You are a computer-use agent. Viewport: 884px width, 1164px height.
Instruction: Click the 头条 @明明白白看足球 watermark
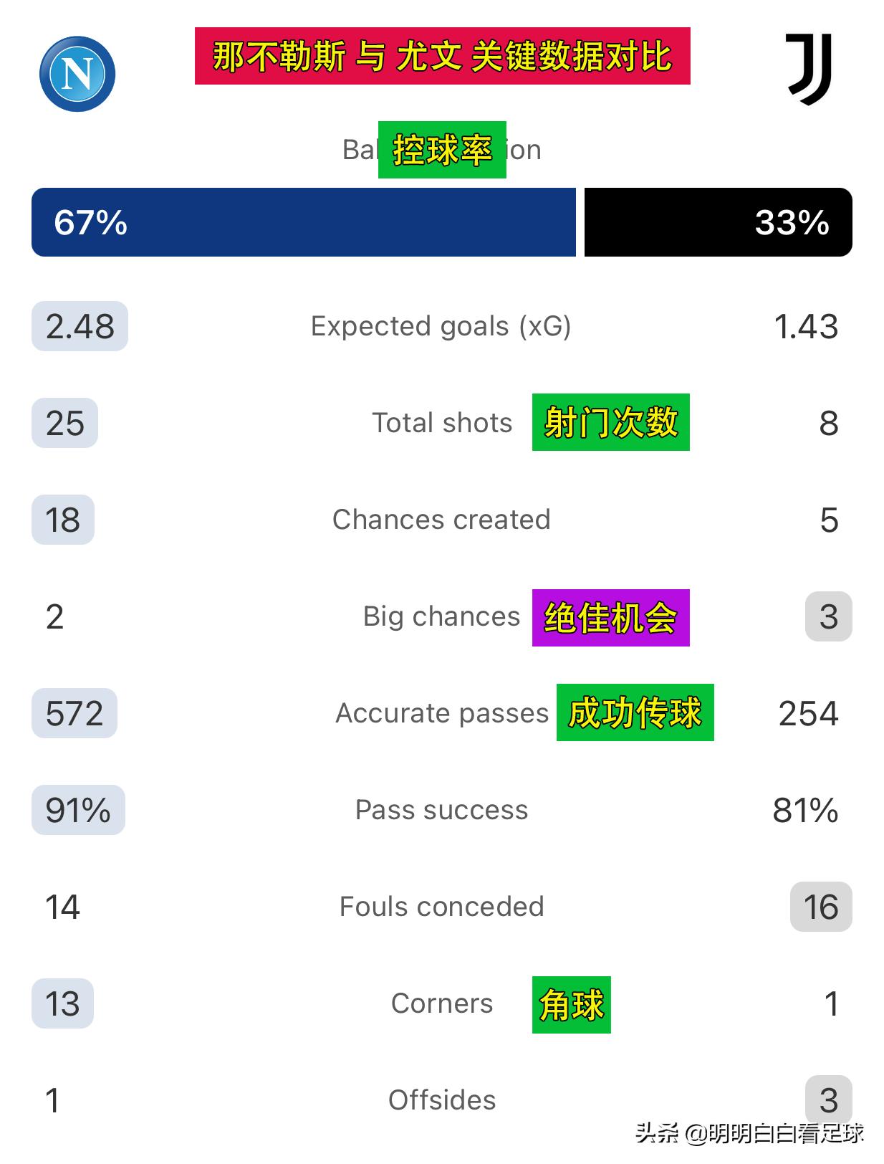click(x=749, y=1133)
